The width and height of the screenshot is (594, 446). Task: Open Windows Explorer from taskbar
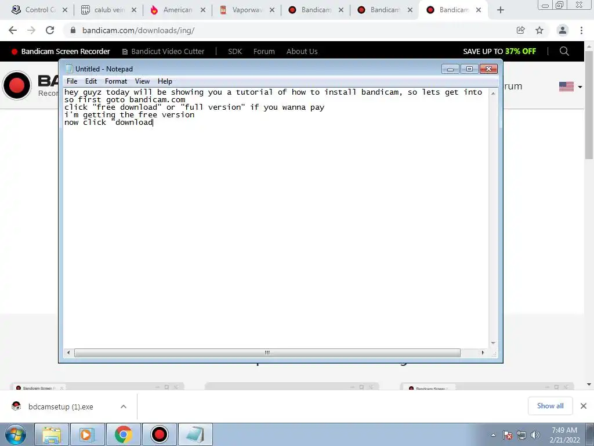[52, 434]
